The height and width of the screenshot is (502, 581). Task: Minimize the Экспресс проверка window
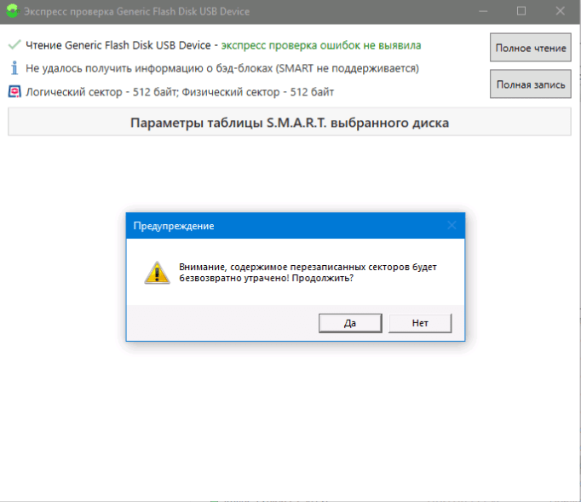481,11
